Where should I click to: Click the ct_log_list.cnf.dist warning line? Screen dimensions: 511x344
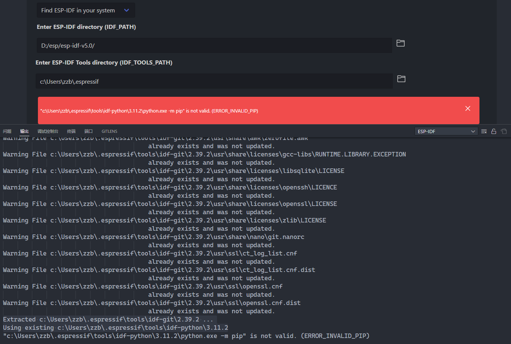click(159, 270)
